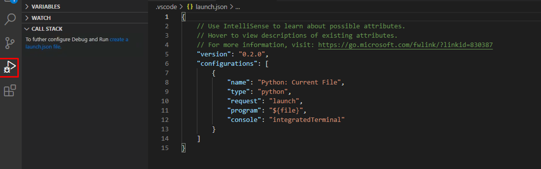Open the Extensions view
This screenshot has width=541, height=169.
click(x=10, y=91)
